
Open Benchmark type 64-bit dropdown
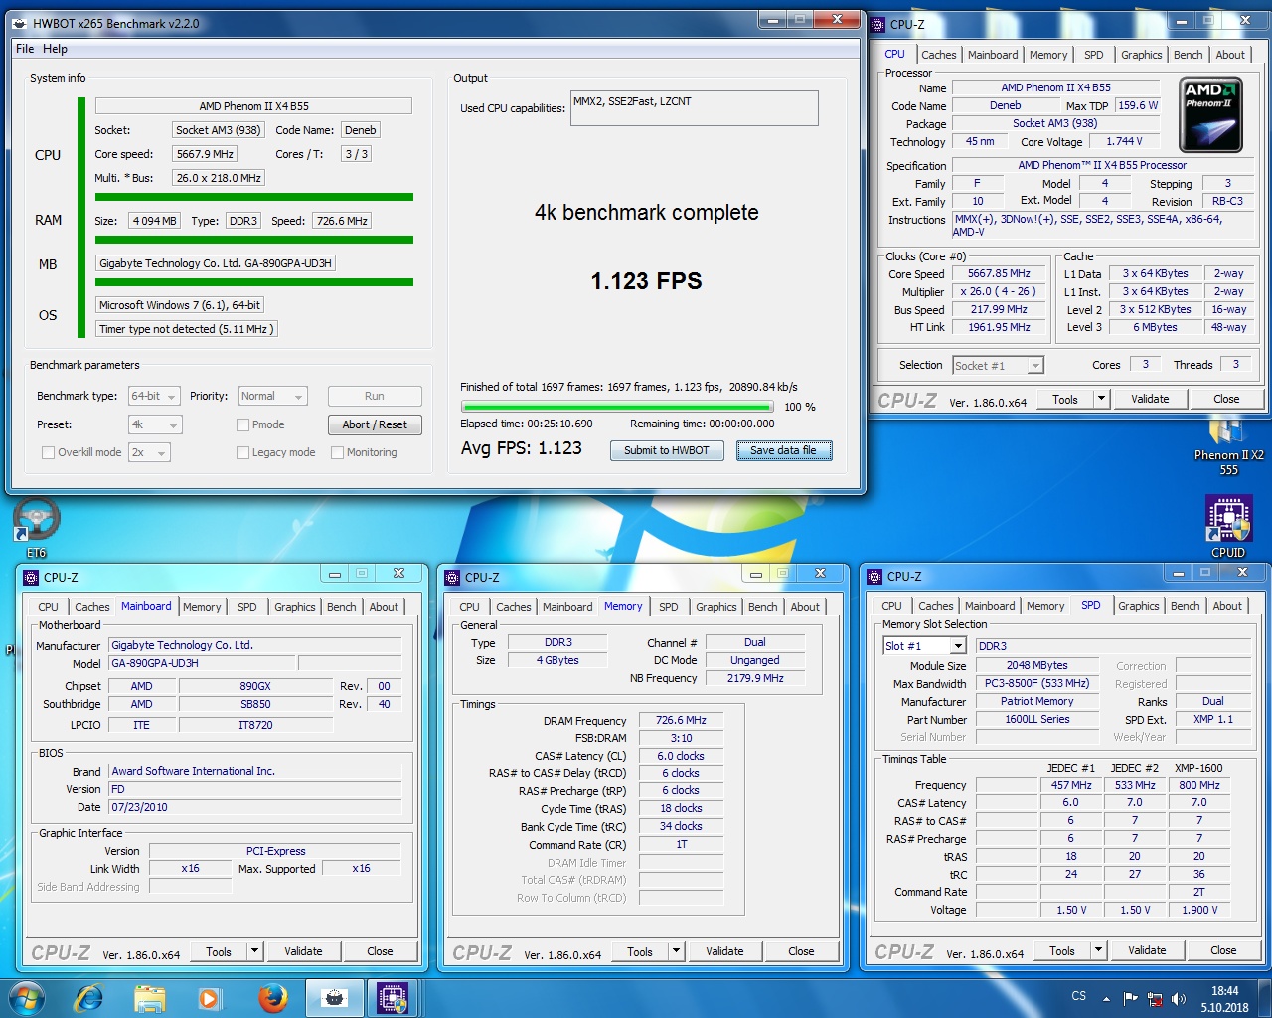tap(154, 396)
